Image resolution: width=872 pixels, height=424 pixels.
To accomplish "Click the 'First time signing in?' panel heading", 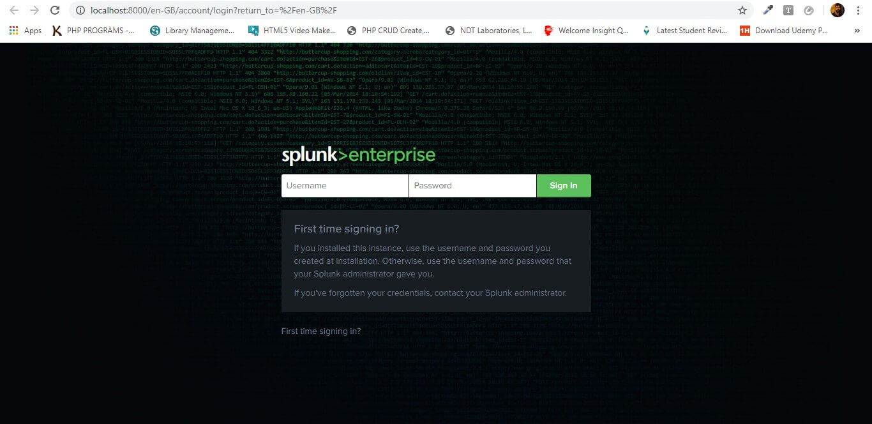I will [347, 229].
